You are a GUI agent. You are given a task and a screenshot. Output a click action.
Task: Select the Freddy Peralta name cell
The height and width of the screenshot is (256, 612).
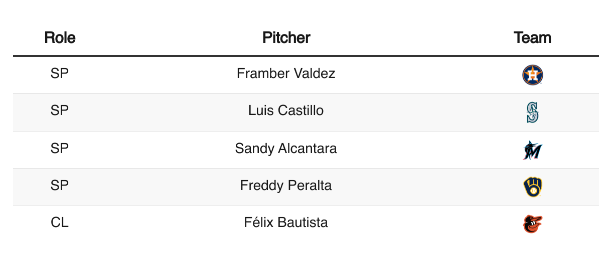(286, 185)
